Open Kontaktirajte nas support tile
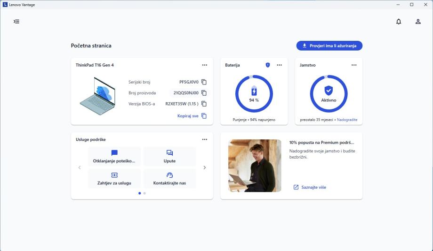 click(169, 179)
